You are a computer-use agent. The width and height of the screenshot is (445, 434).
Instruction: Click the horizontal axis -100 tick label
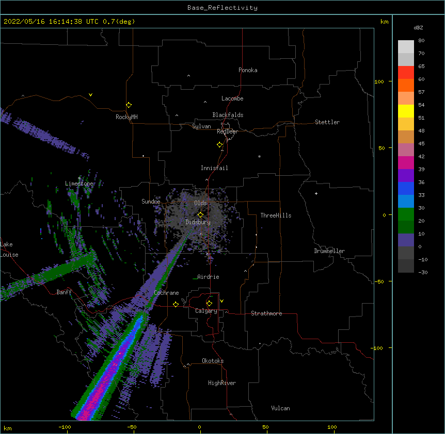(x=65, y=427)
